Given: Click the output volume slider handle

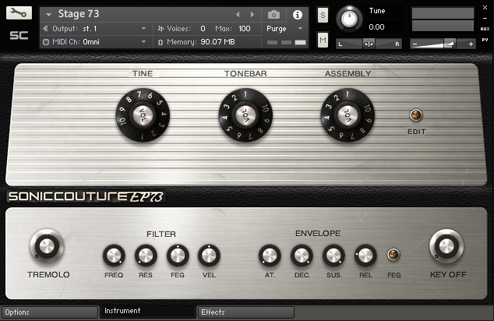Looking at the screenshot, I should coord(450,44).
